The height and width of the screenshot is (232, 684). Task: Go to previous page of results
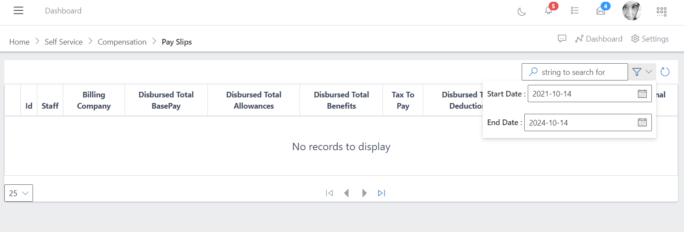346,193
